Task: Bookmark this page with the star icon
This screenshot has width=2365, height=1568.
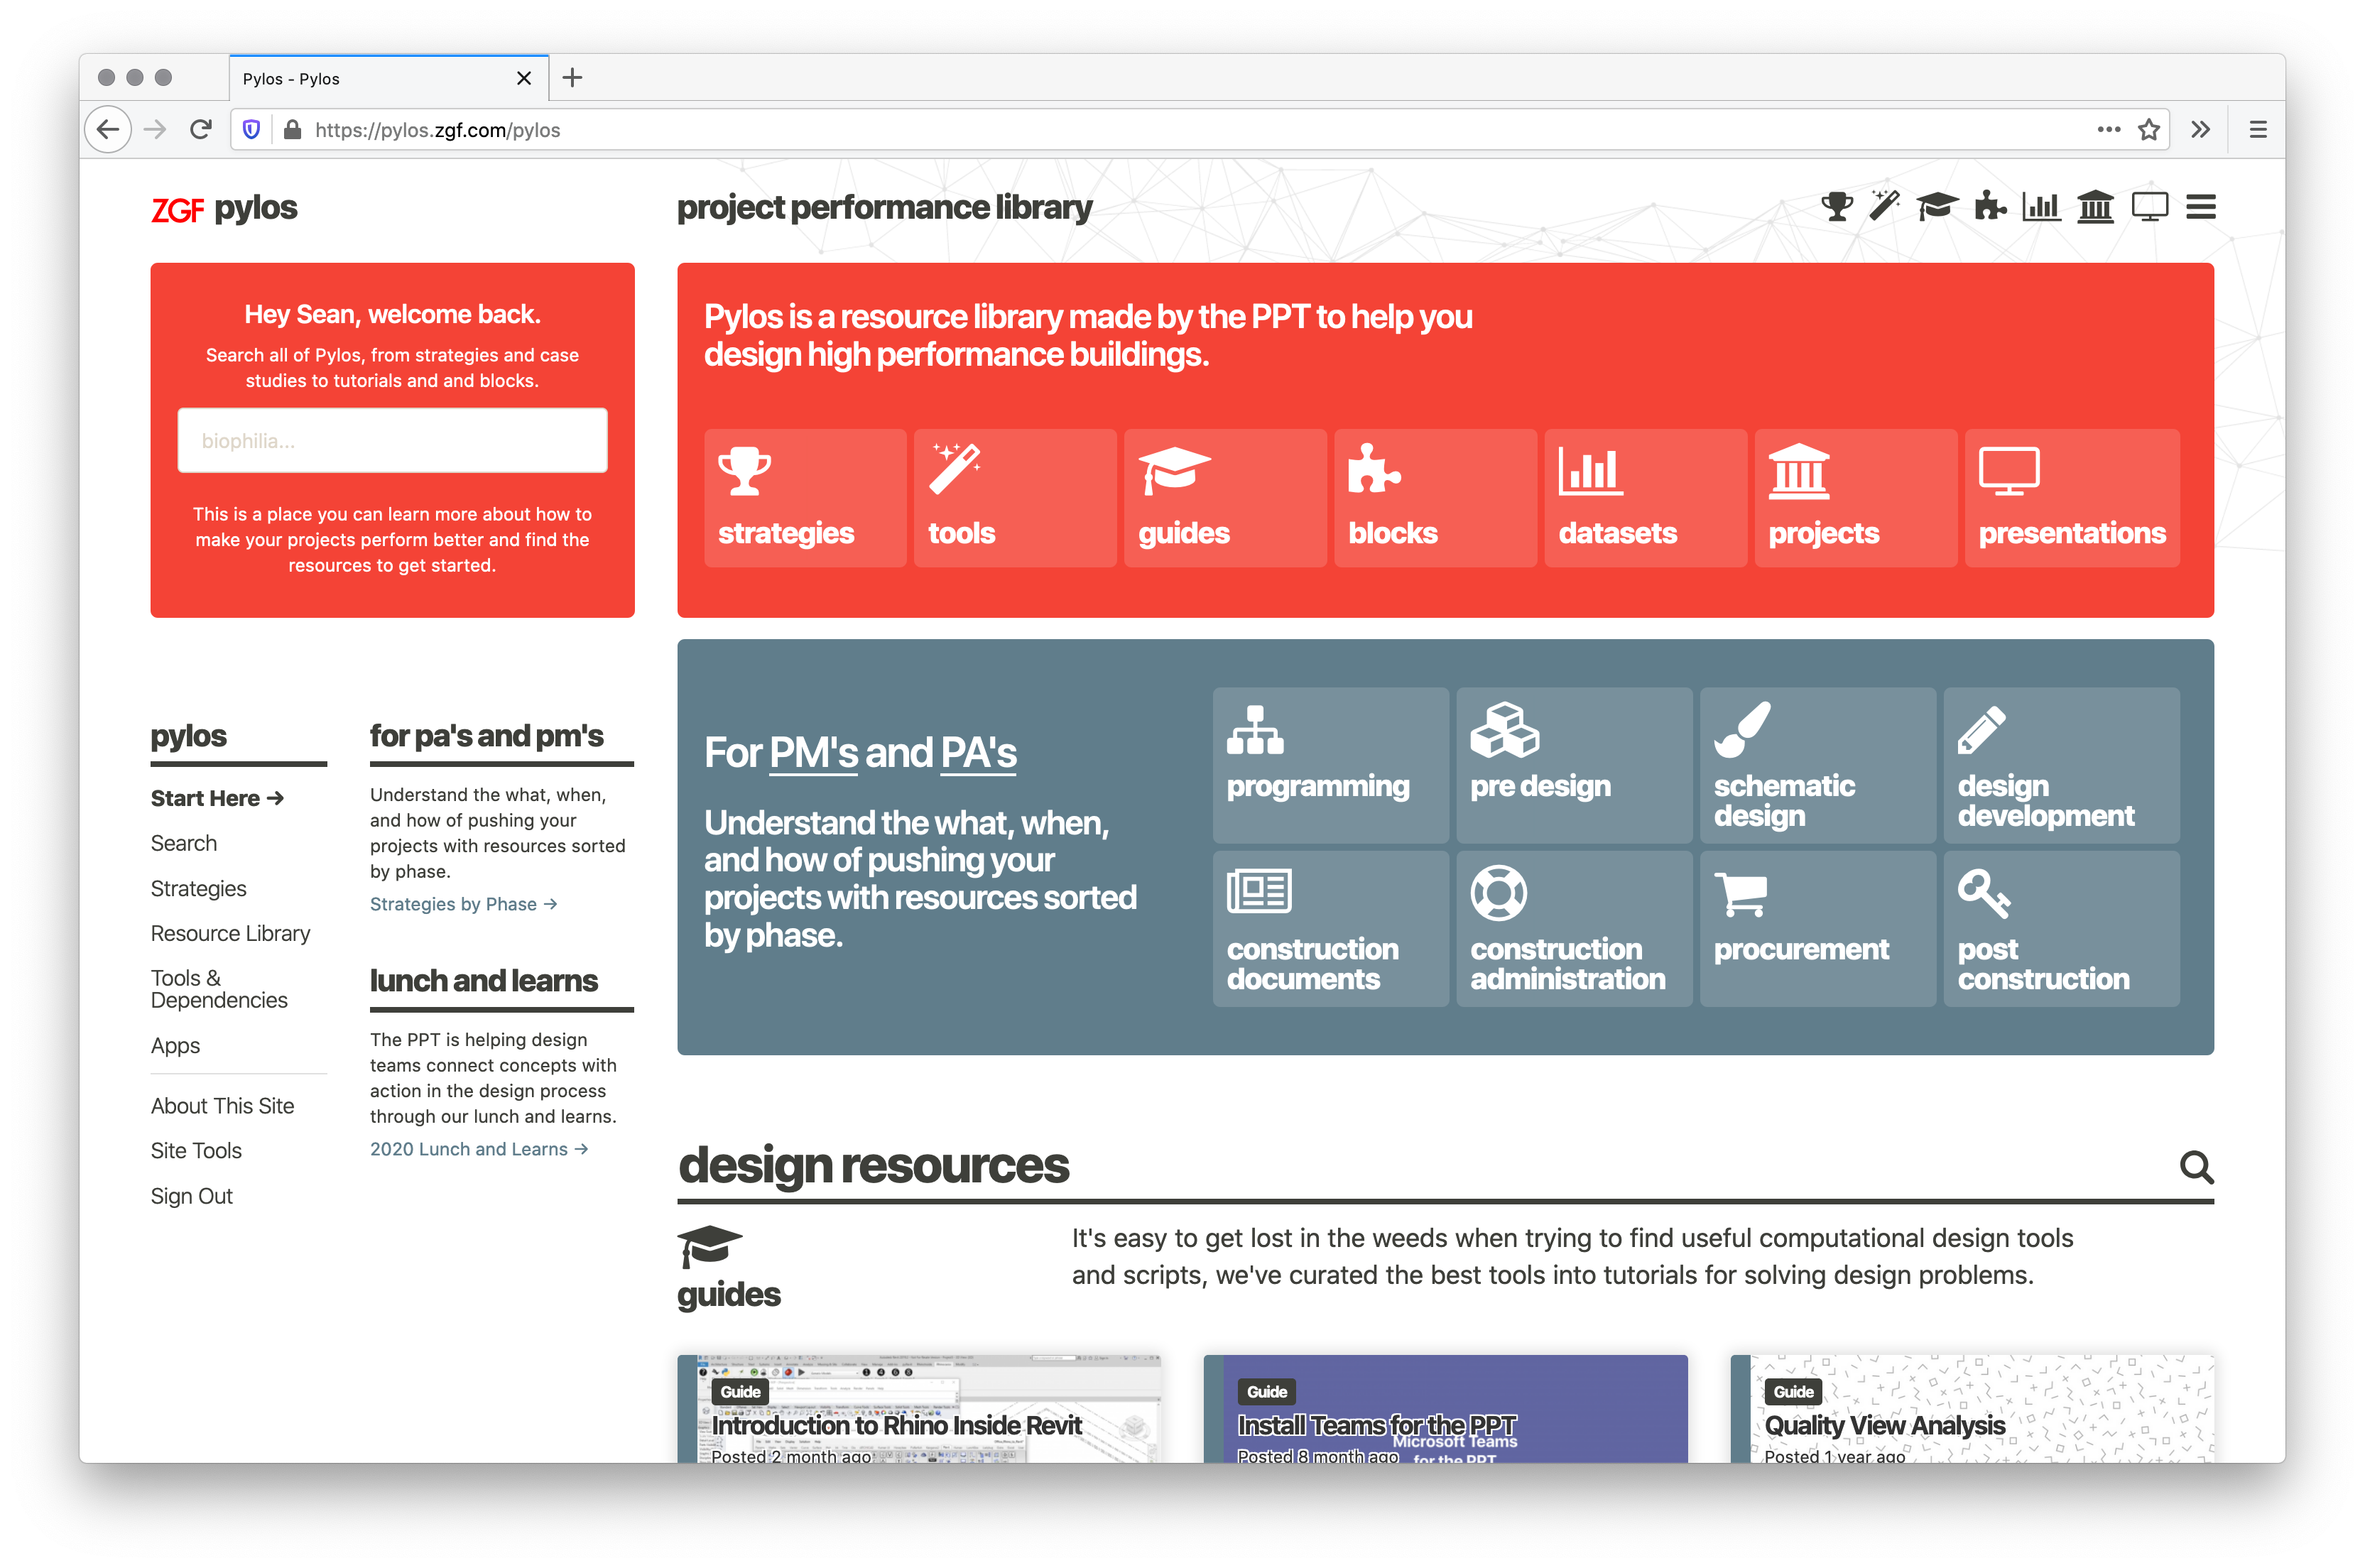Action: 2148,130
